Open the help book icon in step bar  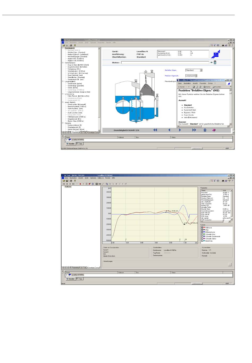point(214,130)
